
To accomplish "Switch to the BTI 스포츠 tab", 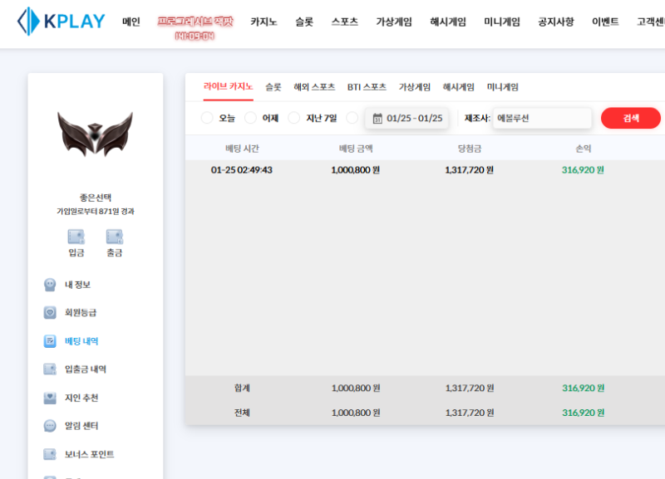I will pos(367,86).
